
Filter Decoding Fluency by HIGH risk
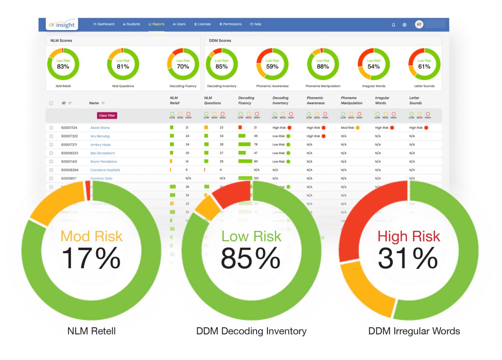pyautogui.click(x=257, y=114)
